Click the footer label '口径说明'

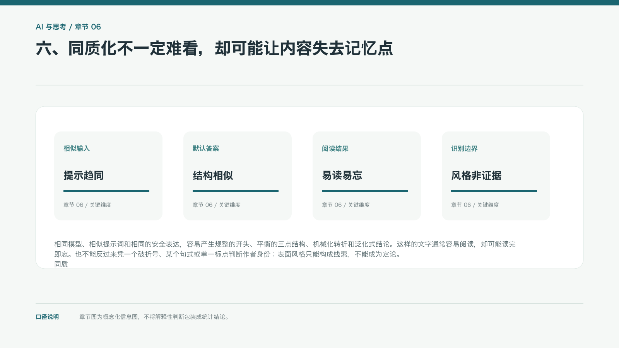coord(47,317)
